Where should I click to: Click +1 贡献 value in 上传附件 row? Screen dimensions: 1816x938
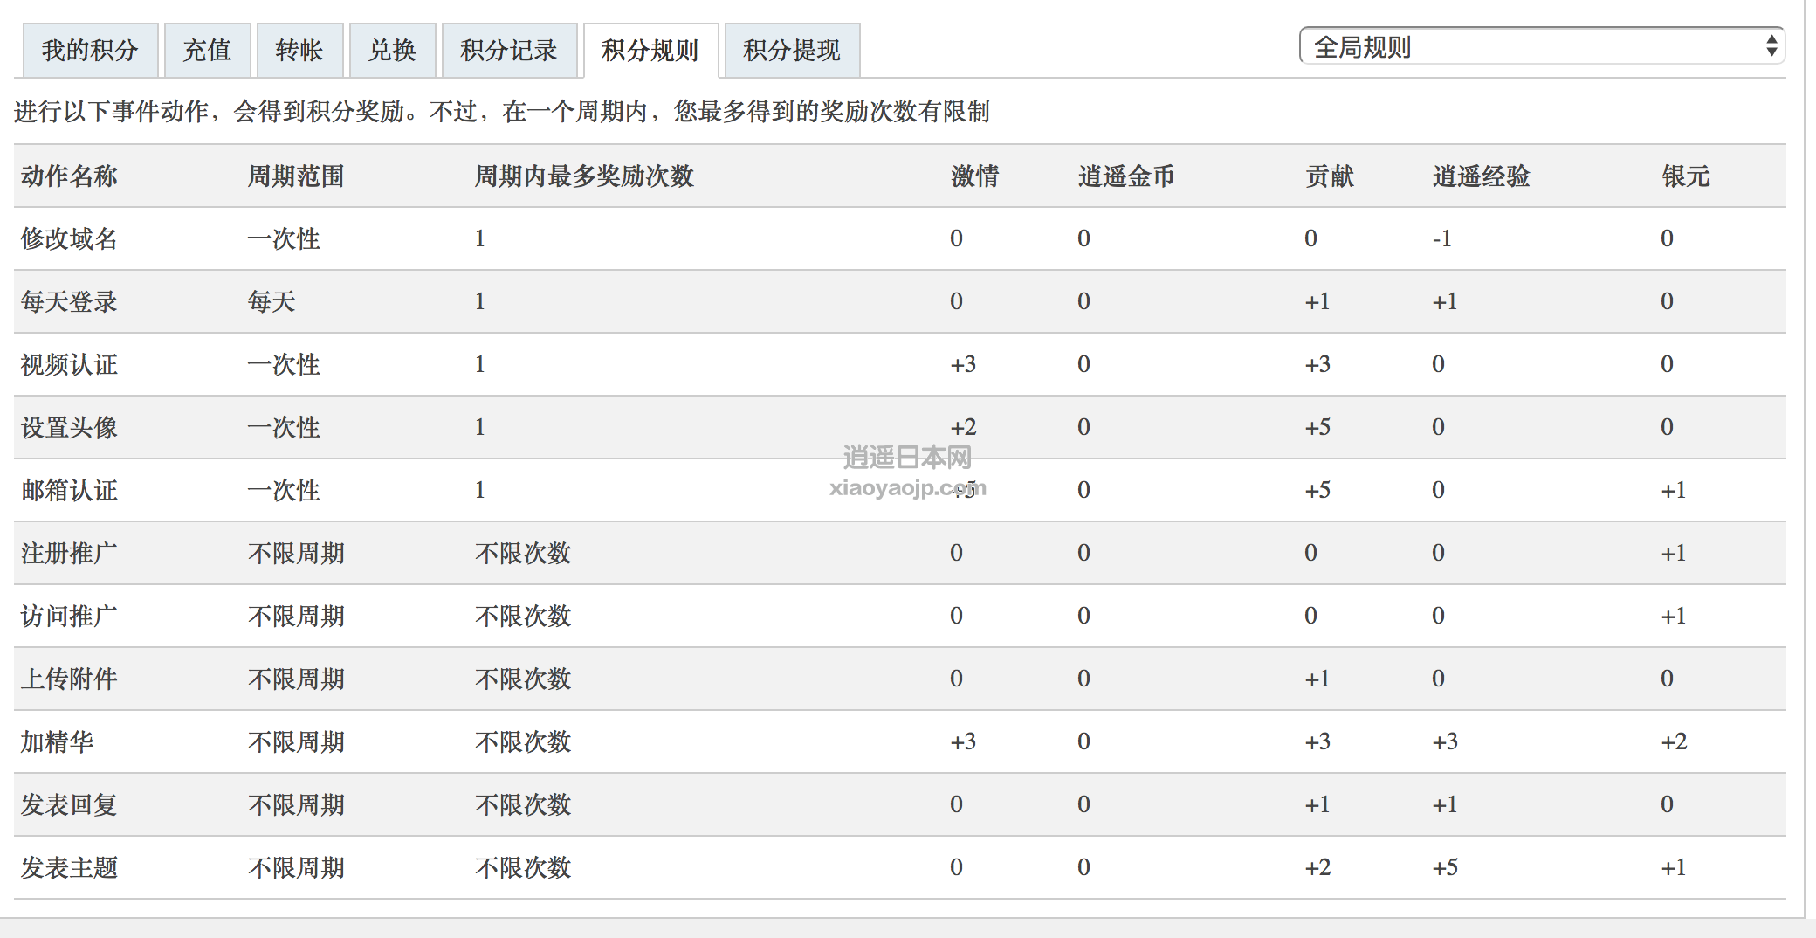[1317, 679]
